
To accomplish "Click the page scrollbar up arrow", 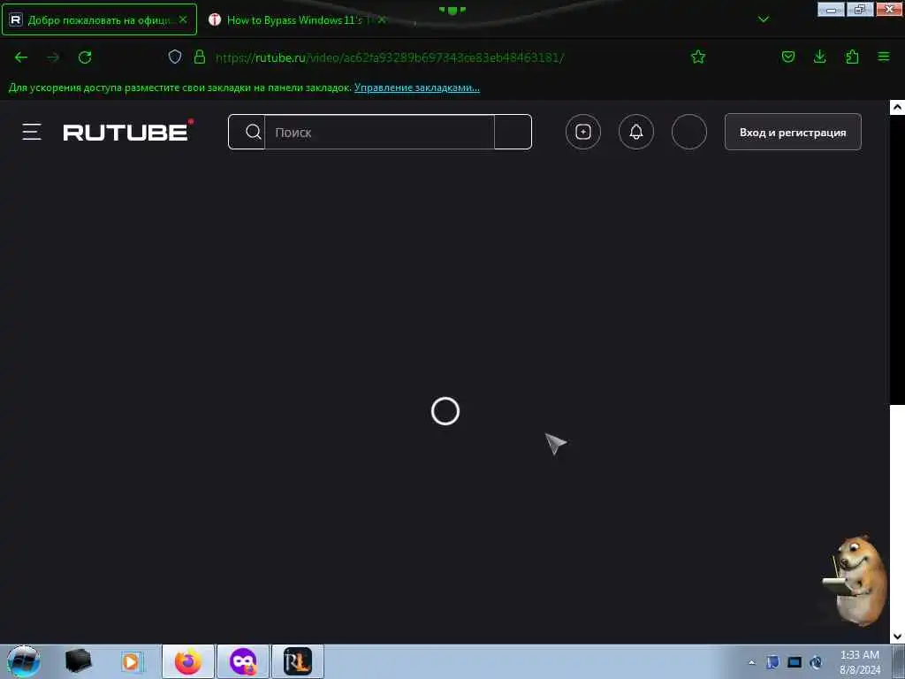I will [897, 107].
